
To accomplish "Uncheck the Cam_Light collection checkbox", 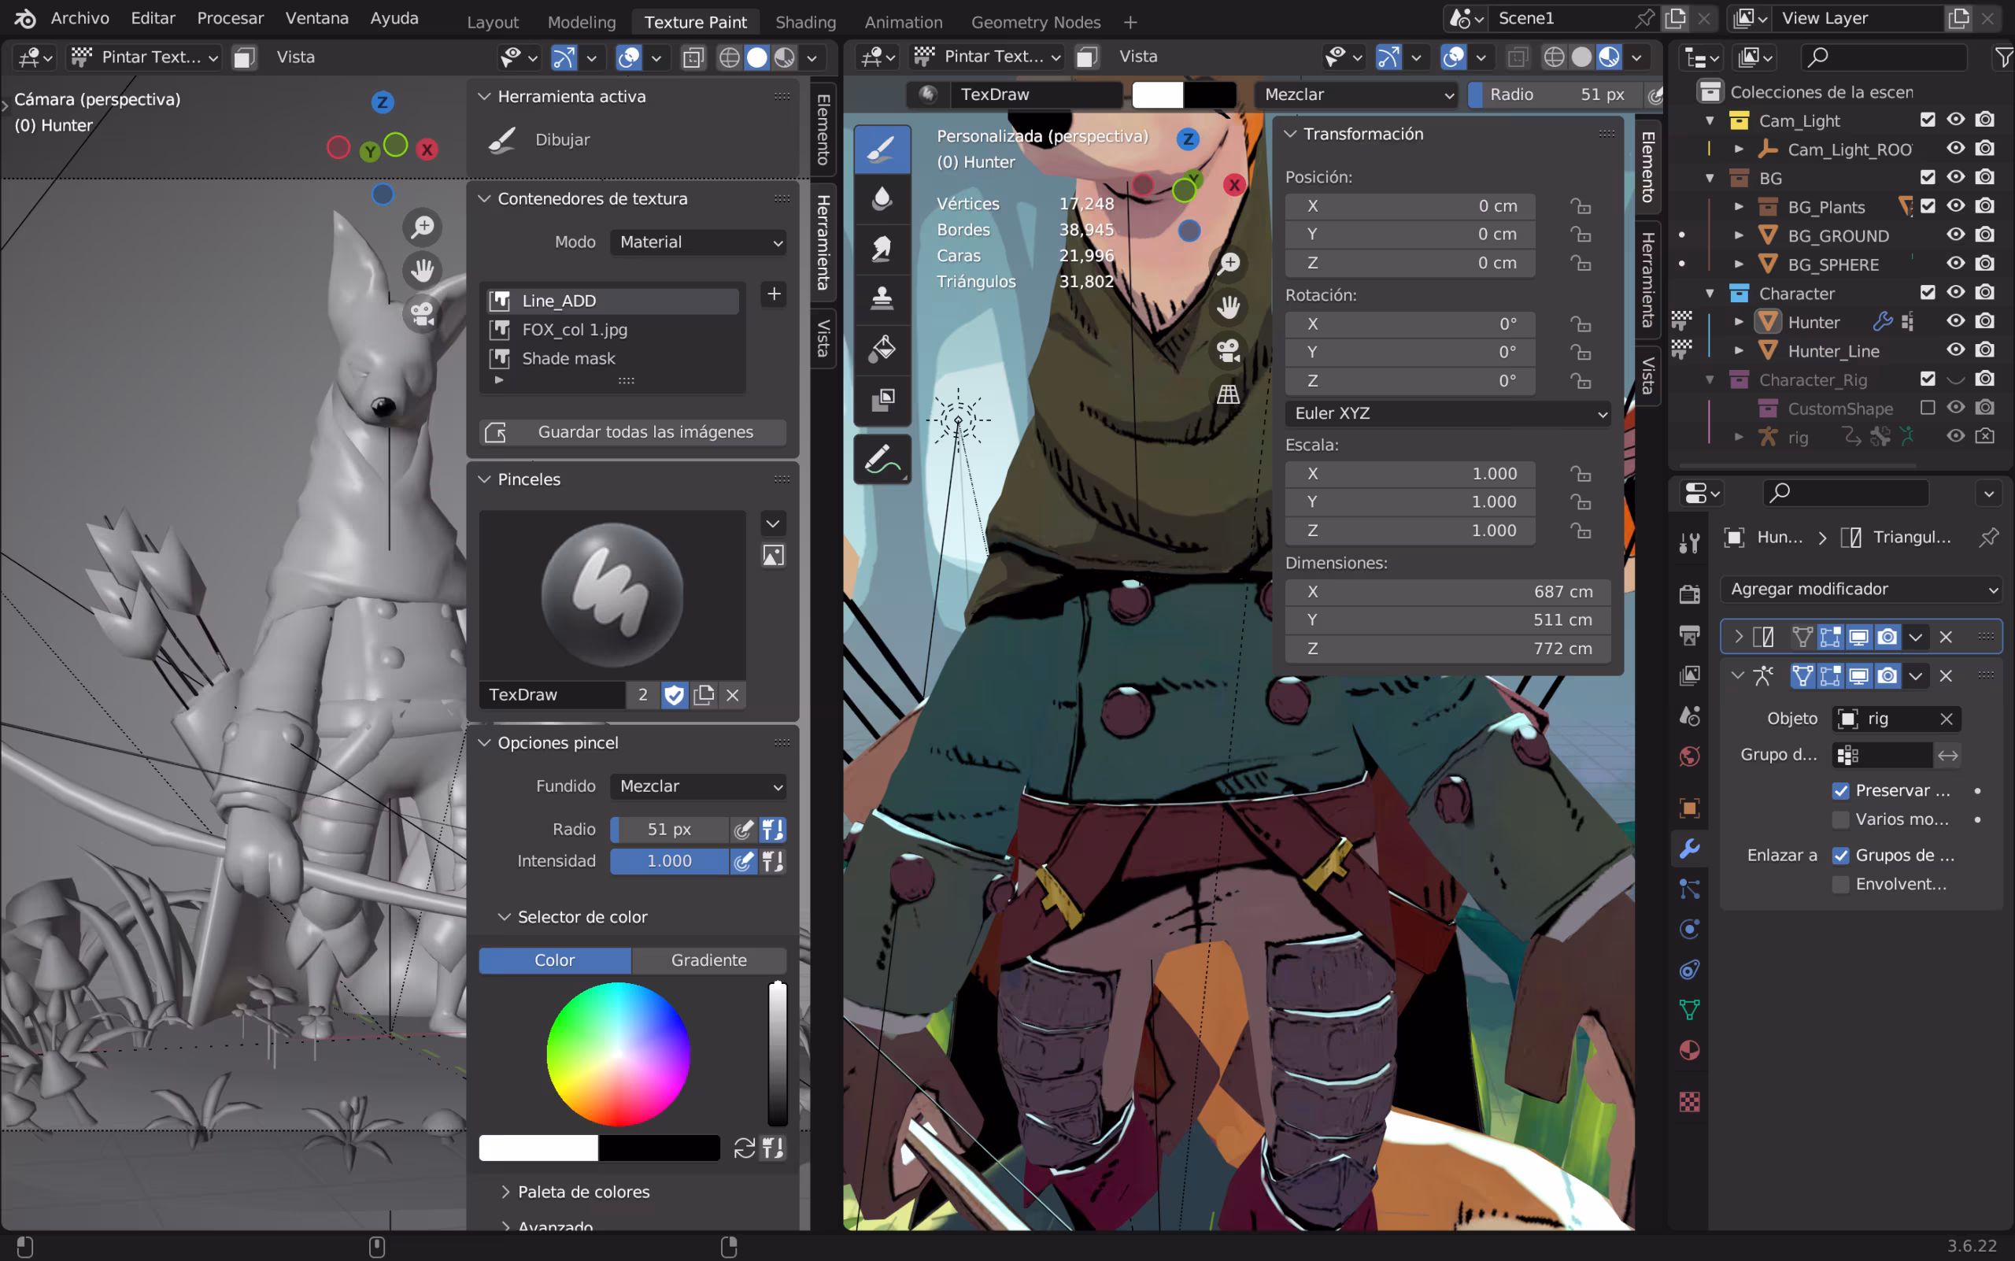I will point(1927,120).
